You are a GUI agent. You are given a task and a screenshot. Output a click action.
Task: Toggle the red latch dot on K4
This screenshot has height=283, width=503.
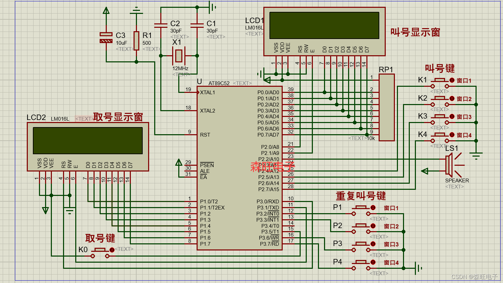tap(452, 135)
